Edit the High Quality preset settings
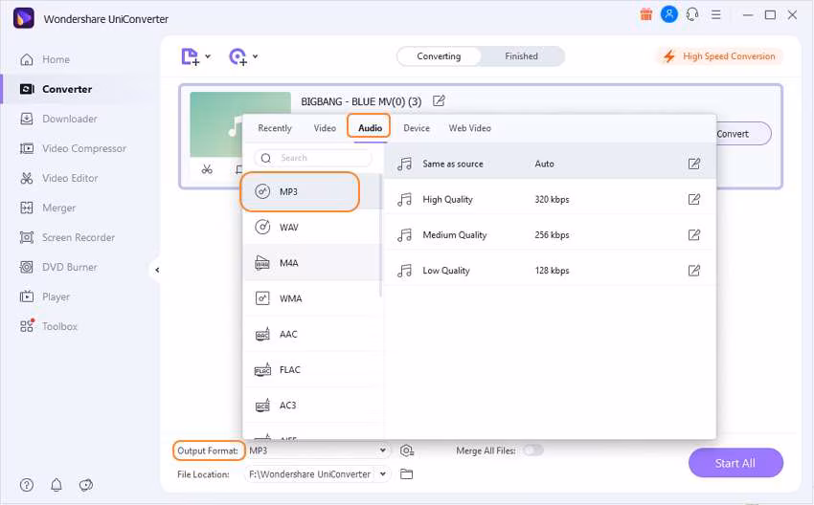 (x=694, y=199)
